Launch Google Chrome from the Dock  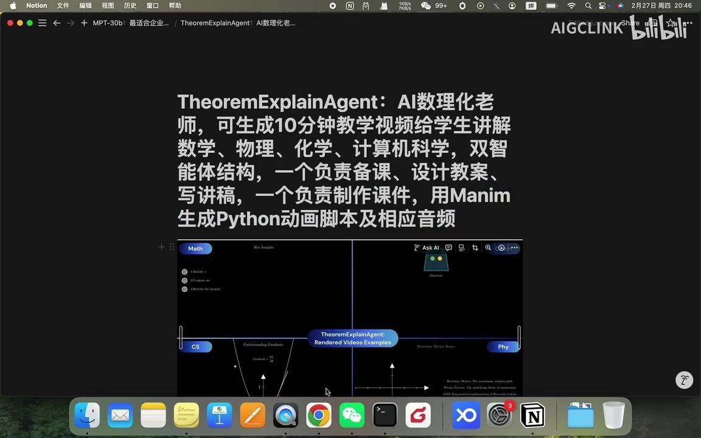tap(318, 415)
